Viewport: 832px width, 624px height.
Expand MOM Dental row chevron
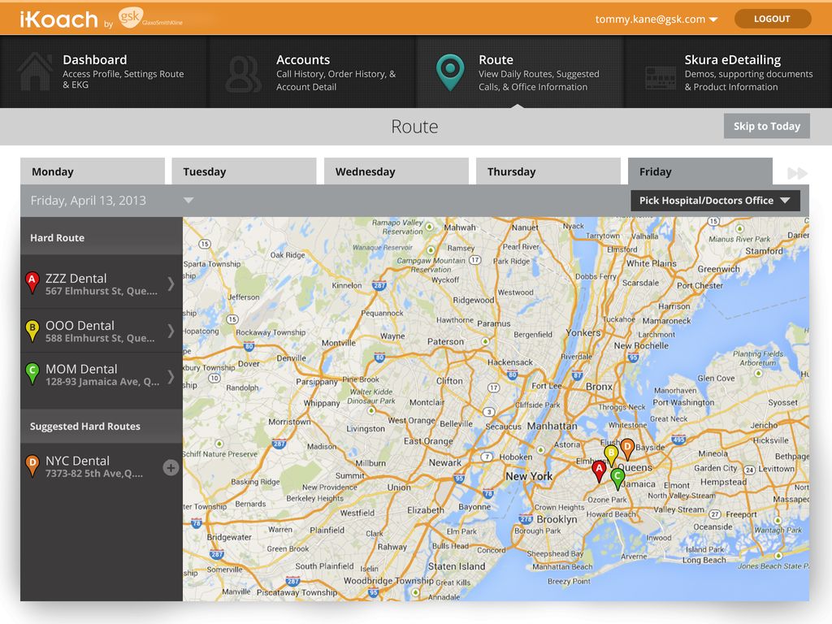(171, 377)
